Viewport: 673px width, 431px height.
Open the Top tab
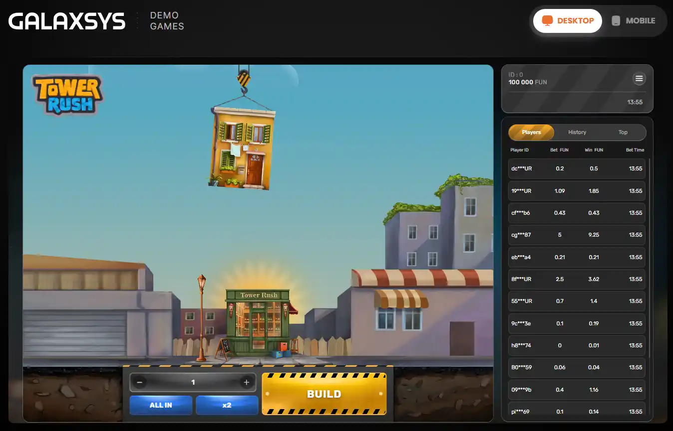point(623,132)
